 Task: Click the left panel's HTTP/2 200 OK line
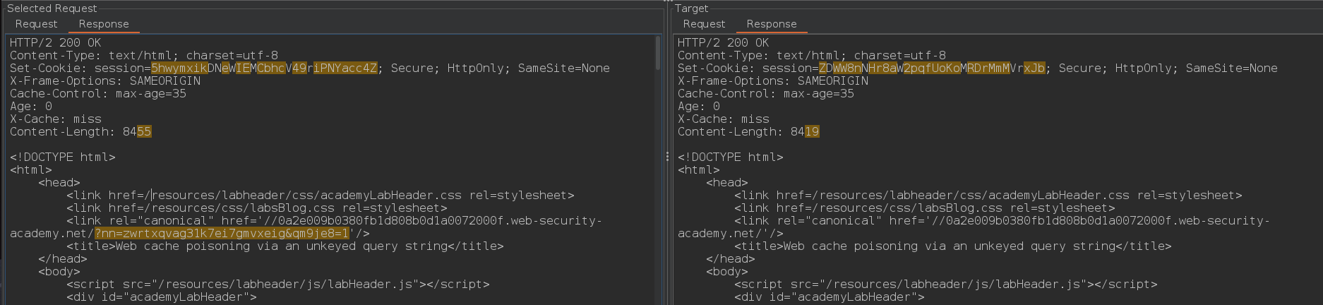pos(55,43)
